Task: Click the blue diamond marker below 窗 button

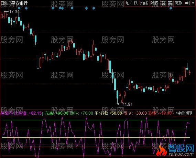Action: click(171, 8)
